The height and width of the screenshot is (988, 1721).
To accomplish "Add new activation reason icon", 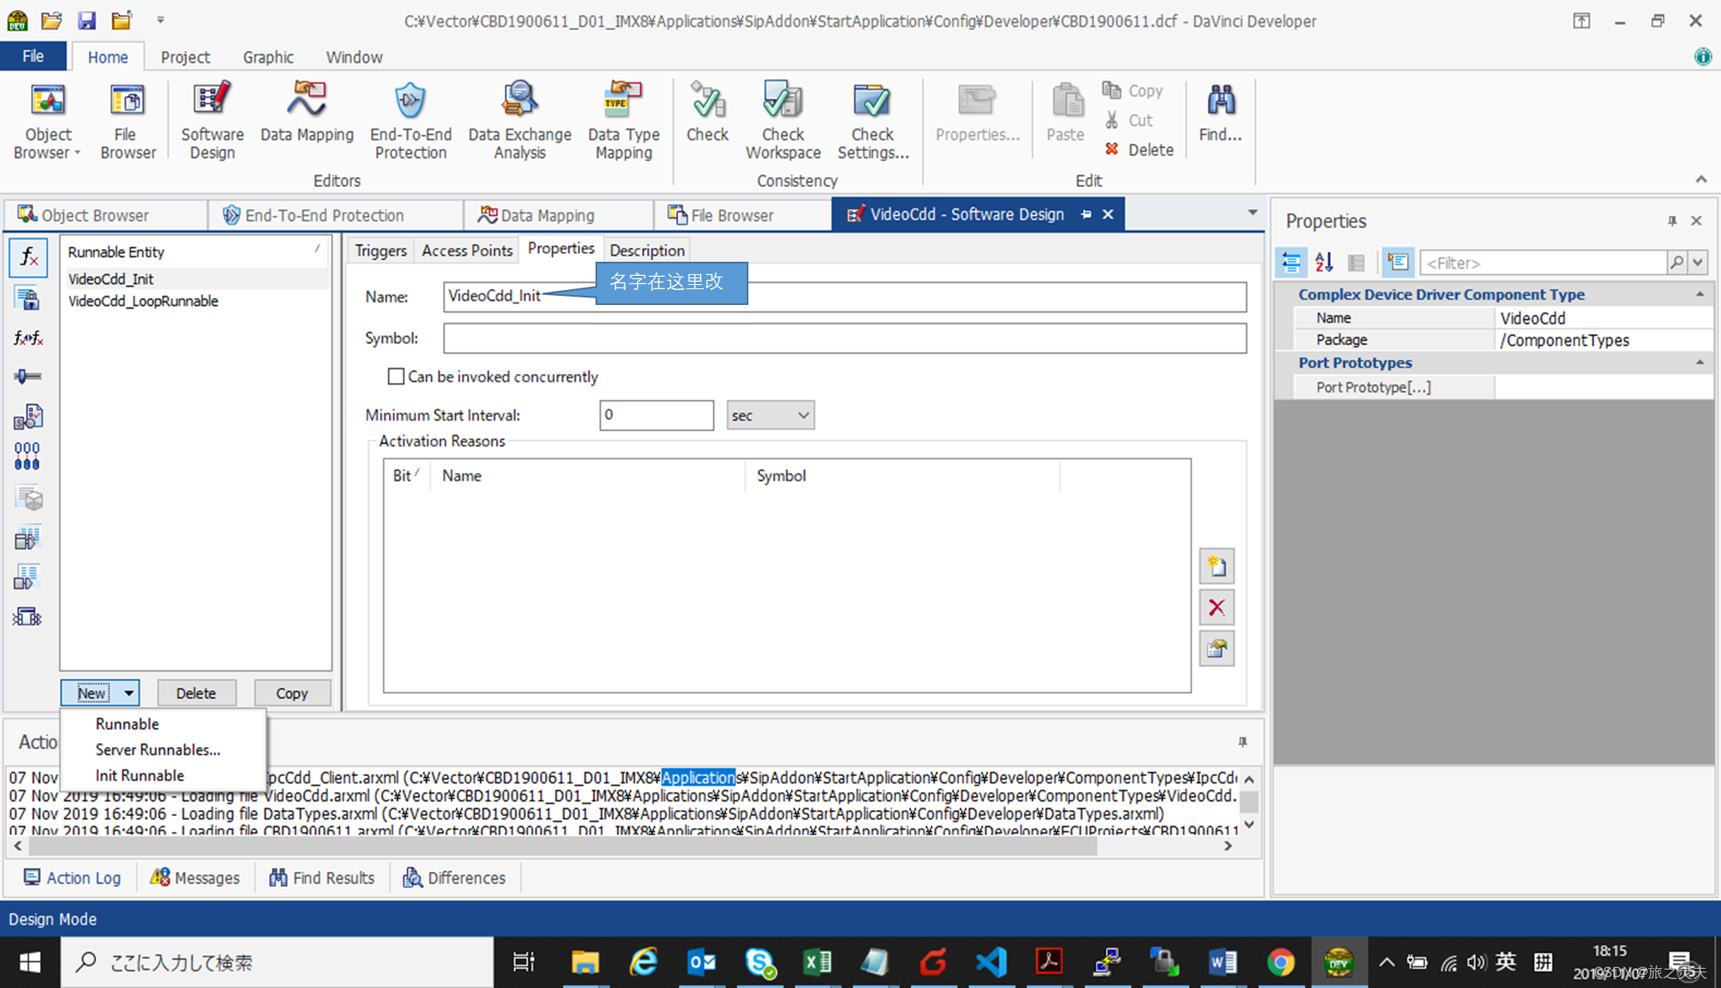I will pyautogui.click(x=1217, y=566).
